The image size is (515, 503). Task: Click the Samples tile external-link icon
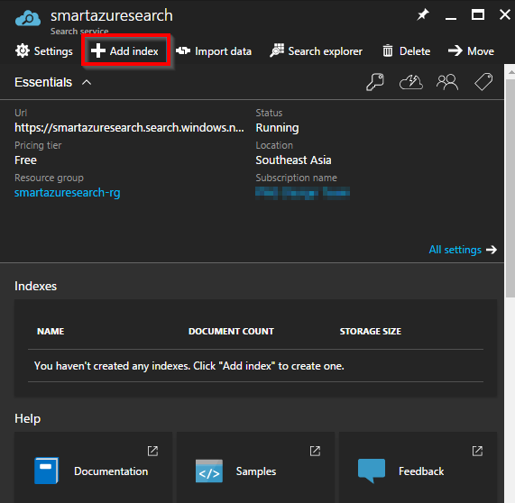pyautogui.click(x=315, y=451)
